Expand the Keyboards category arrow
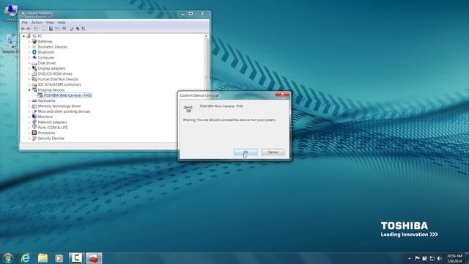Image resolution: width=469 pixels, height=264 pixels. [x=29, y=100]
